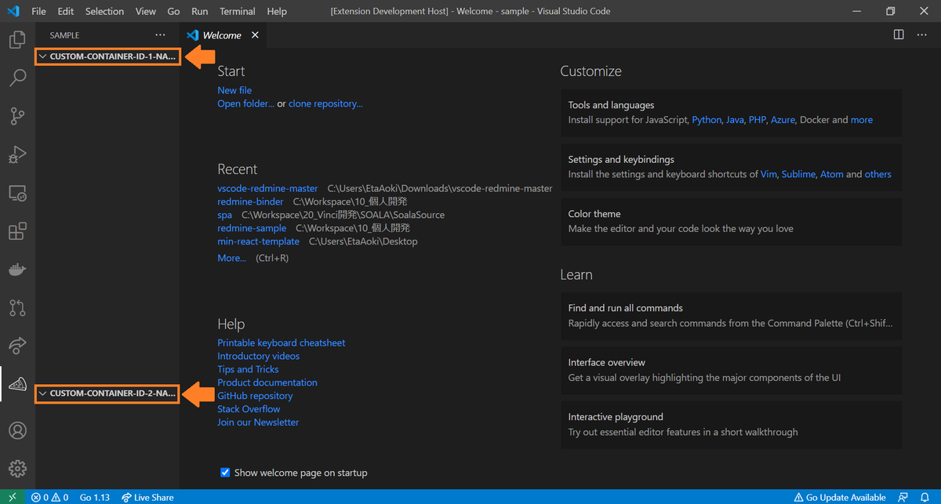Open Introductory videos link
Image resolution: width=941 pixels, height=504 pixels.
[x=258, y=356]
